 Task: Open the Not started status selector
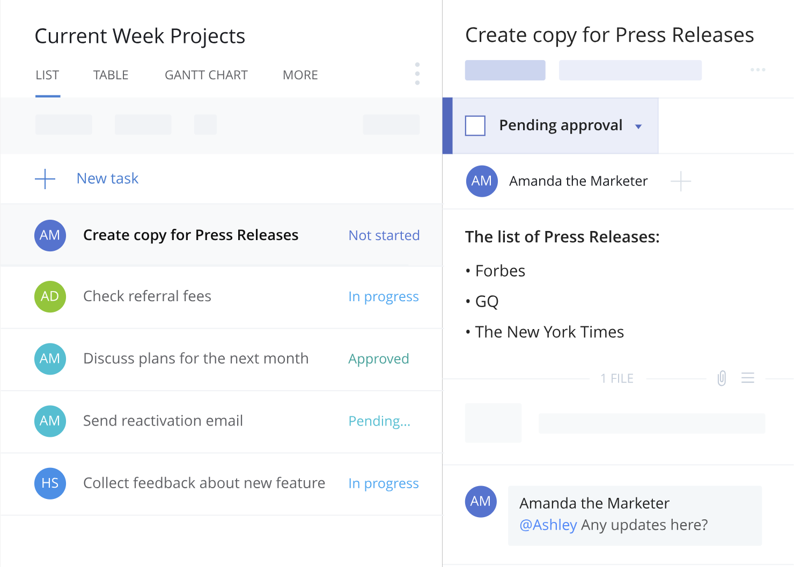point(384,235)
